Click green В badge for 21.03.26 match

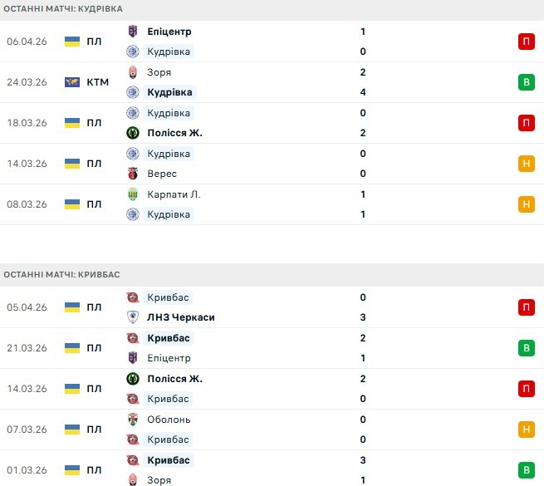click(526, 348)
